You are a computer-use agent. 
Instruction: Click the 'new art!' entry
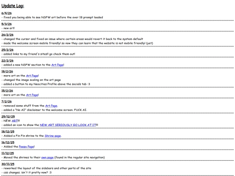[x=8, y=28]
